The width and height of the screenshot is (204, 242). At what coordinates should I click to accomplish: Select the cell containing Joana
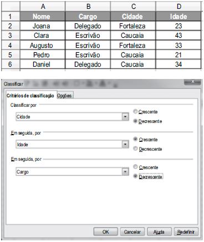click(43, 26)
